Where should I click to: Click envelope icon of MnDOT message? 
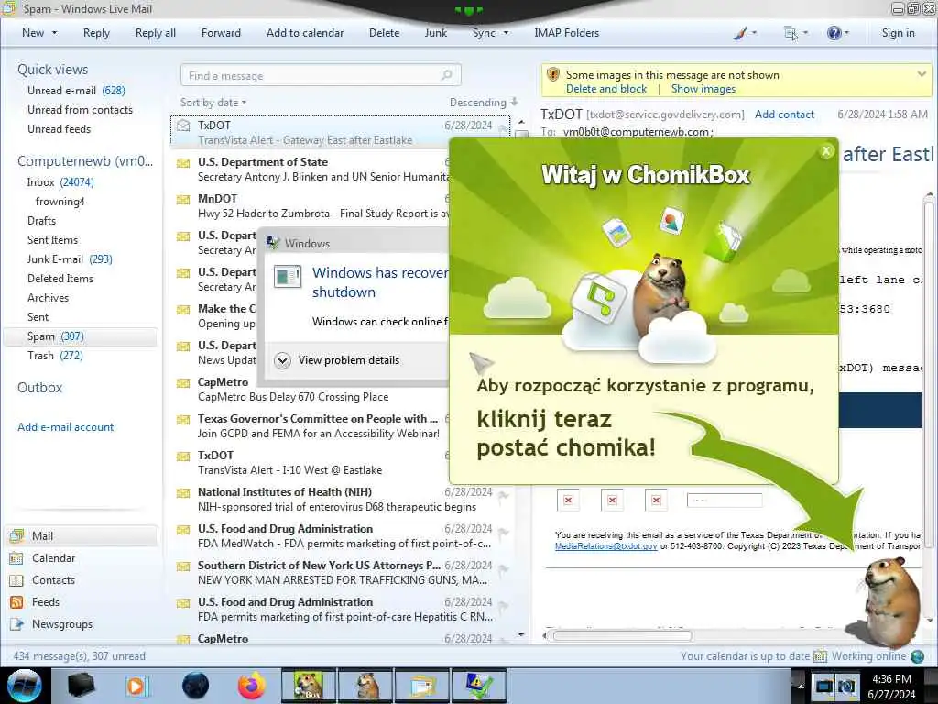coord(183,199)
